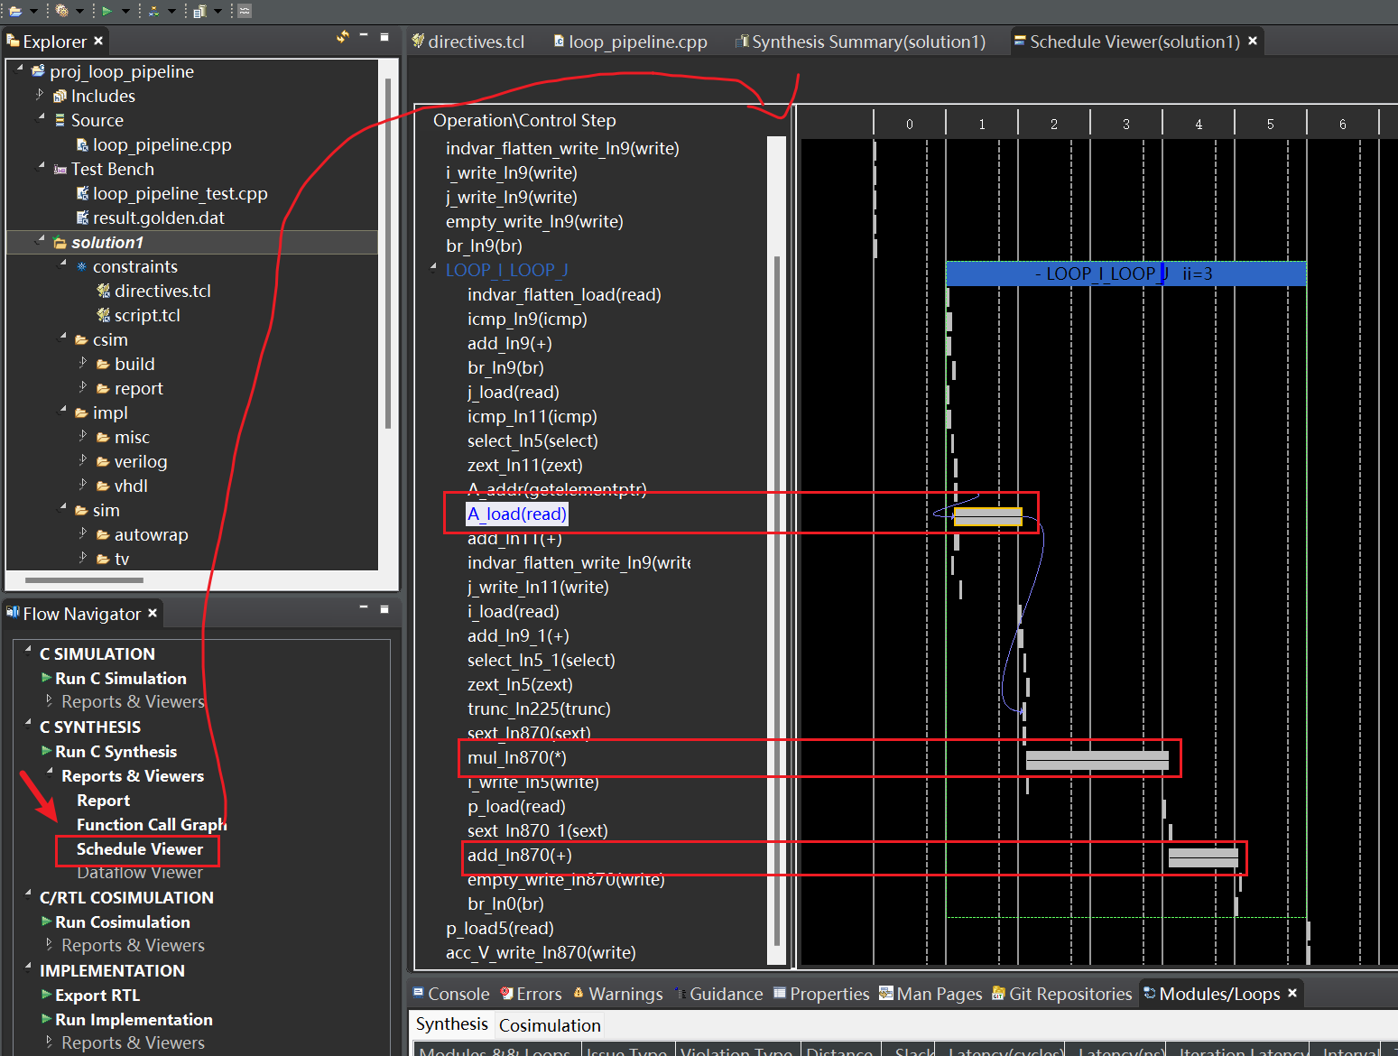Click the Explorer sync arrows icon
The width and height of the screenshot is (1398, 1056).
[x=343, y=37]
